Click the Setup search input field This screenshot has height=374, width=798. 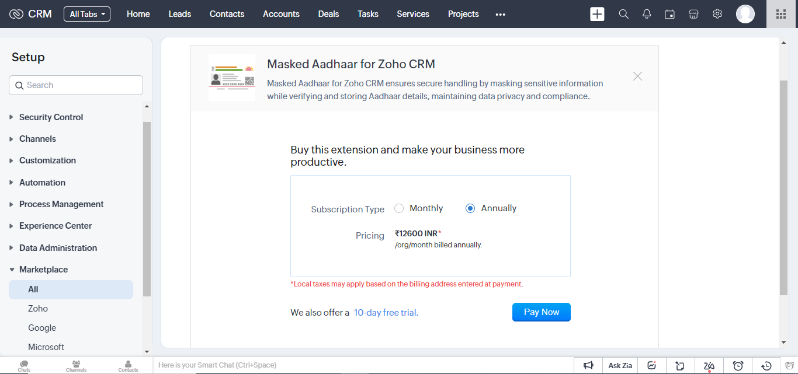(76, 85)
